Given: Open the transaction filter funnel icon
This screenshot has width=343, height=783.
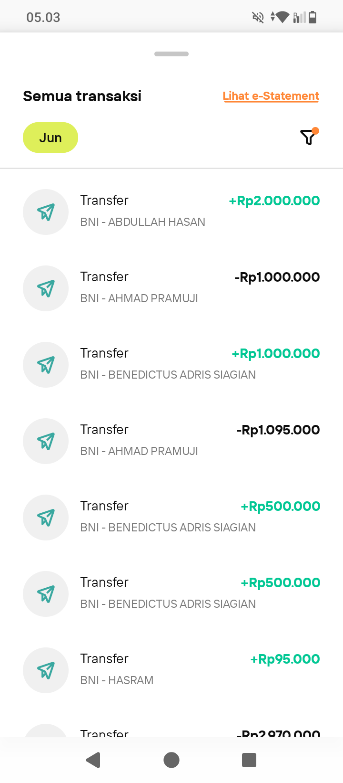Looking at the screenshot, I should point(309,137).
